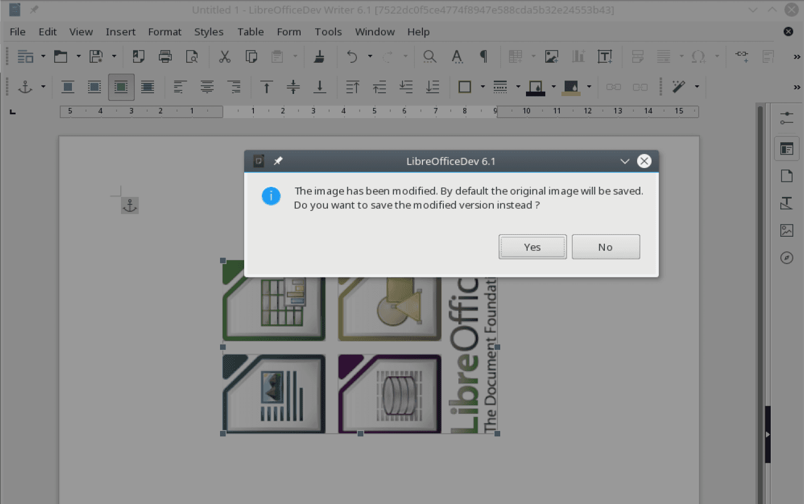This screenshot has width=804, height=504.
Task: Click the Line Color swatch button
Action: (536, 87)
